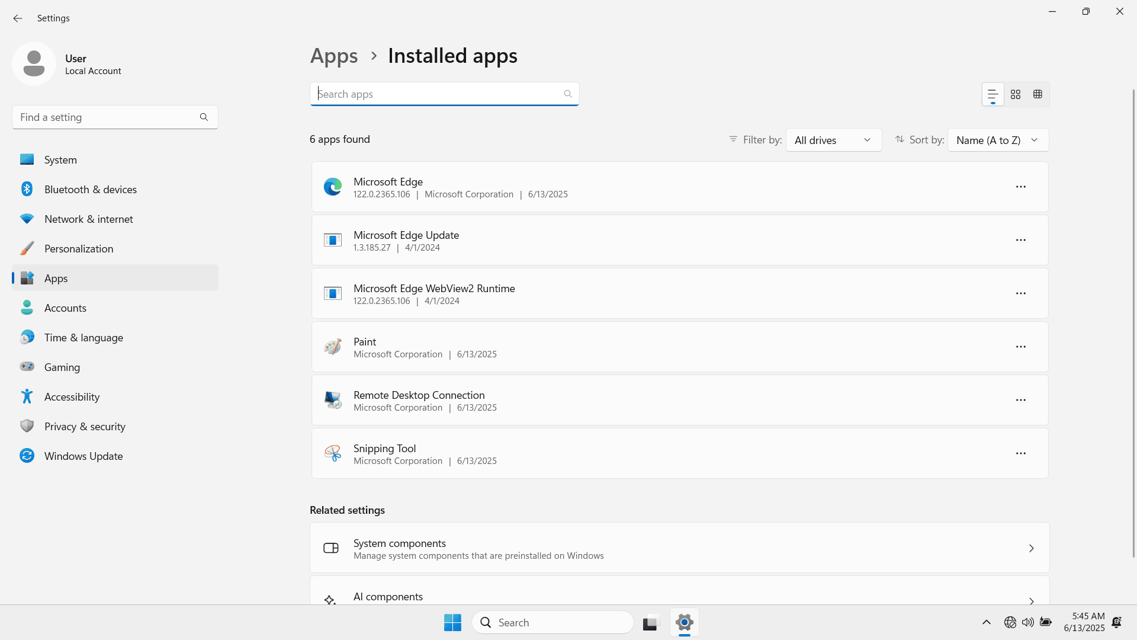Click the Local Account label
The height and width of the screenshot is (640, 1137).
coord(93,71)
